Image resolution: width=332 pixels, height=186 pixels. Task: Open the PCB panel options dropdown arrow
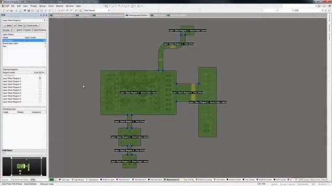pos(41,15)
